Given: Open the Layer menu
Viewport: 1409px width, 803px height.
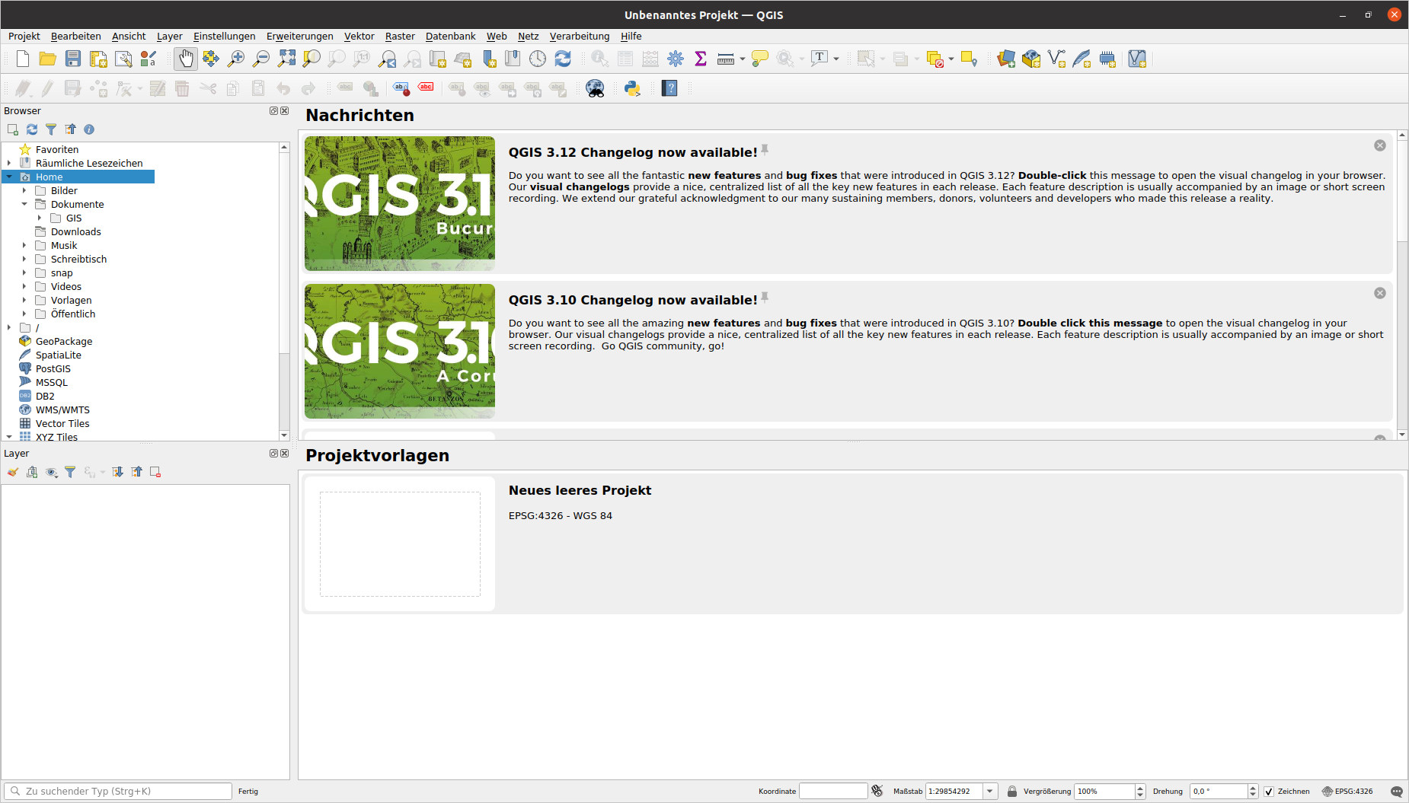Looking at the screenshot, I should click(x=170, y=36).
